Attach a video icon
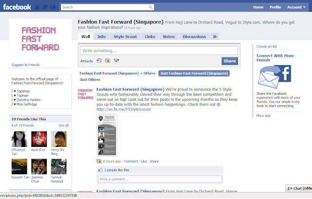312x199 pixels. [117, 60]
